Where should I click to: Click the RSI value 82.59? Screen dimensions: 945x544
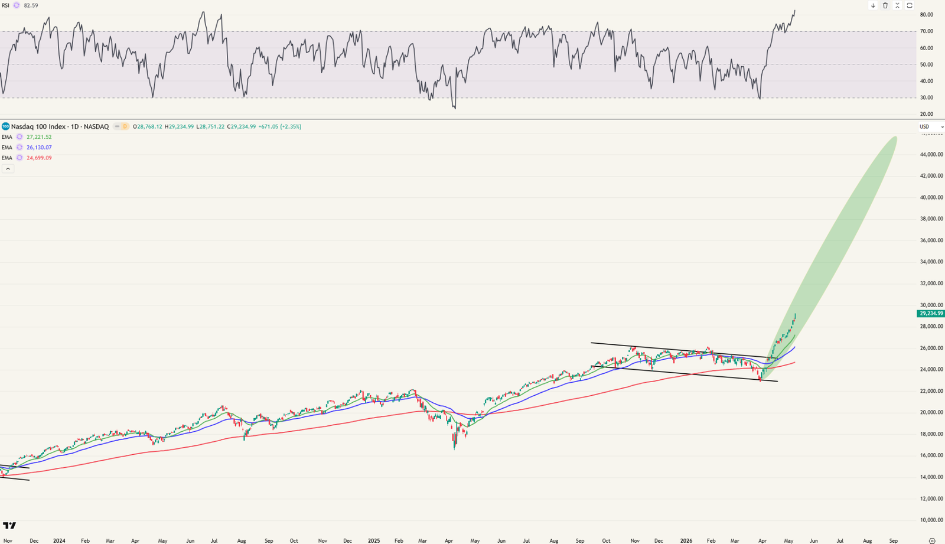[x=31, y=5]
